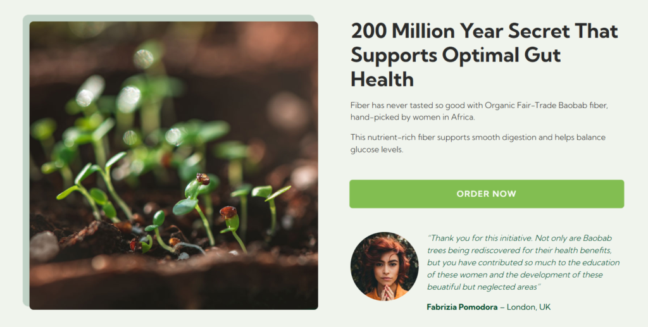648x327 pixels.
Task: Click the "but neglected areas" closing quote text
Action: point(508,287)
